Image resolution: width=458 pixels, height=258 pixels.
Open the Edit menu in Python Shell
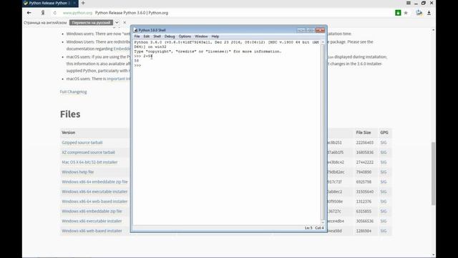coord(146,37)
